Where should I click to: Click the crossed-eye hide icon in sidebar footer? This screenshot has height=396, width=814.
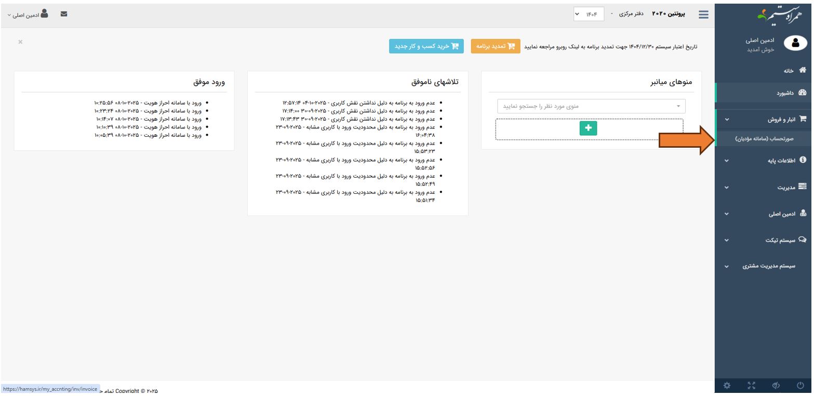click(776, 386)
